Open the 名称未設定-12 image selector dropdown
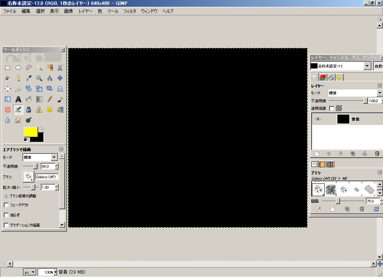This screenshot has height=277, width=383. pos(341,66)
